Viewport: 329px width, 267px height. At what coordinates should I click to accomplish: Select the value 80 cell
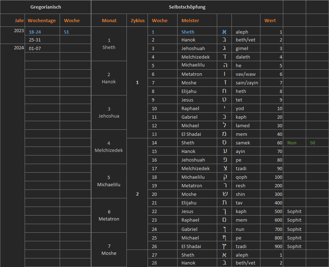point(271,160)
